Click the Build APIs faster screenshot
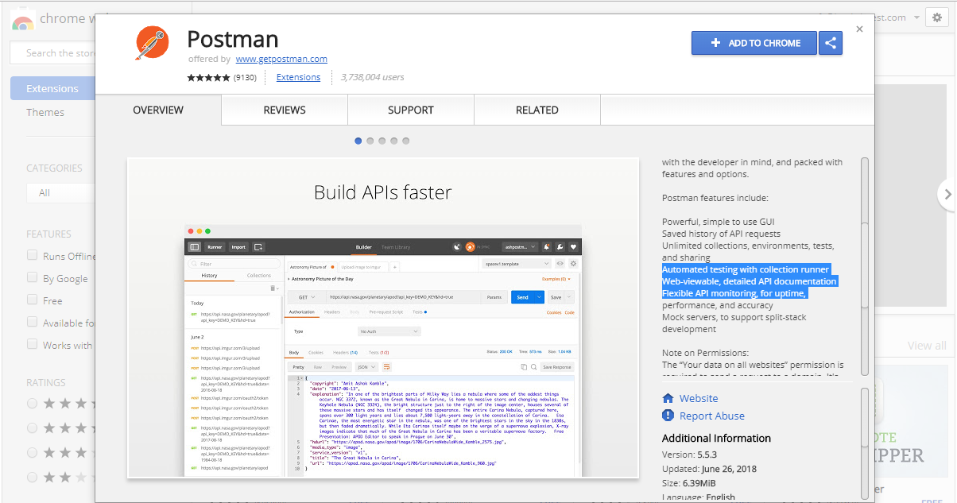The width and height of the screenshot is (957, 503). pyautogui.click(x=383, y=318)
